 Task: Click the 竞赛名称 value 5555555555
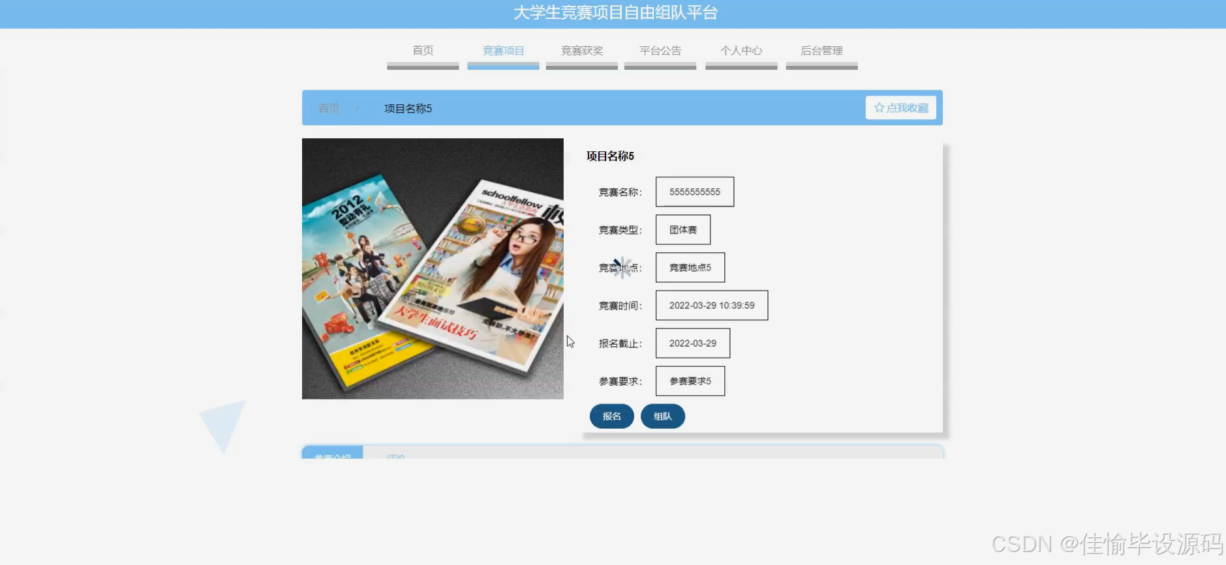[695, 192]
